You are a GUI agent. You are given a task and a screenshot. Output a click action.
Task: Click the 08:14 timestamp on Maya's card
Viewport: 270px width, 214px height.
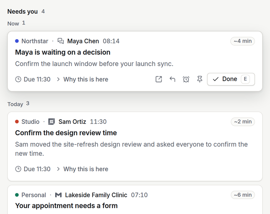pyautogui.click(x=111, y=41)
